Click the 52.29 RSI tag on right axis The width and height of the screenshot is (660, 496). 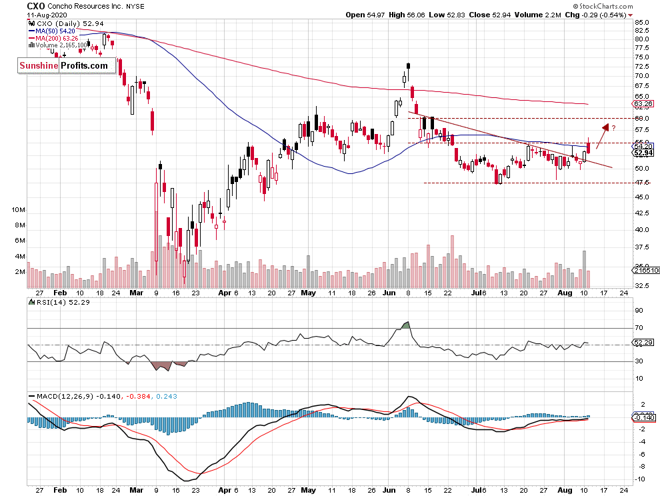click(x=643, y=342)
